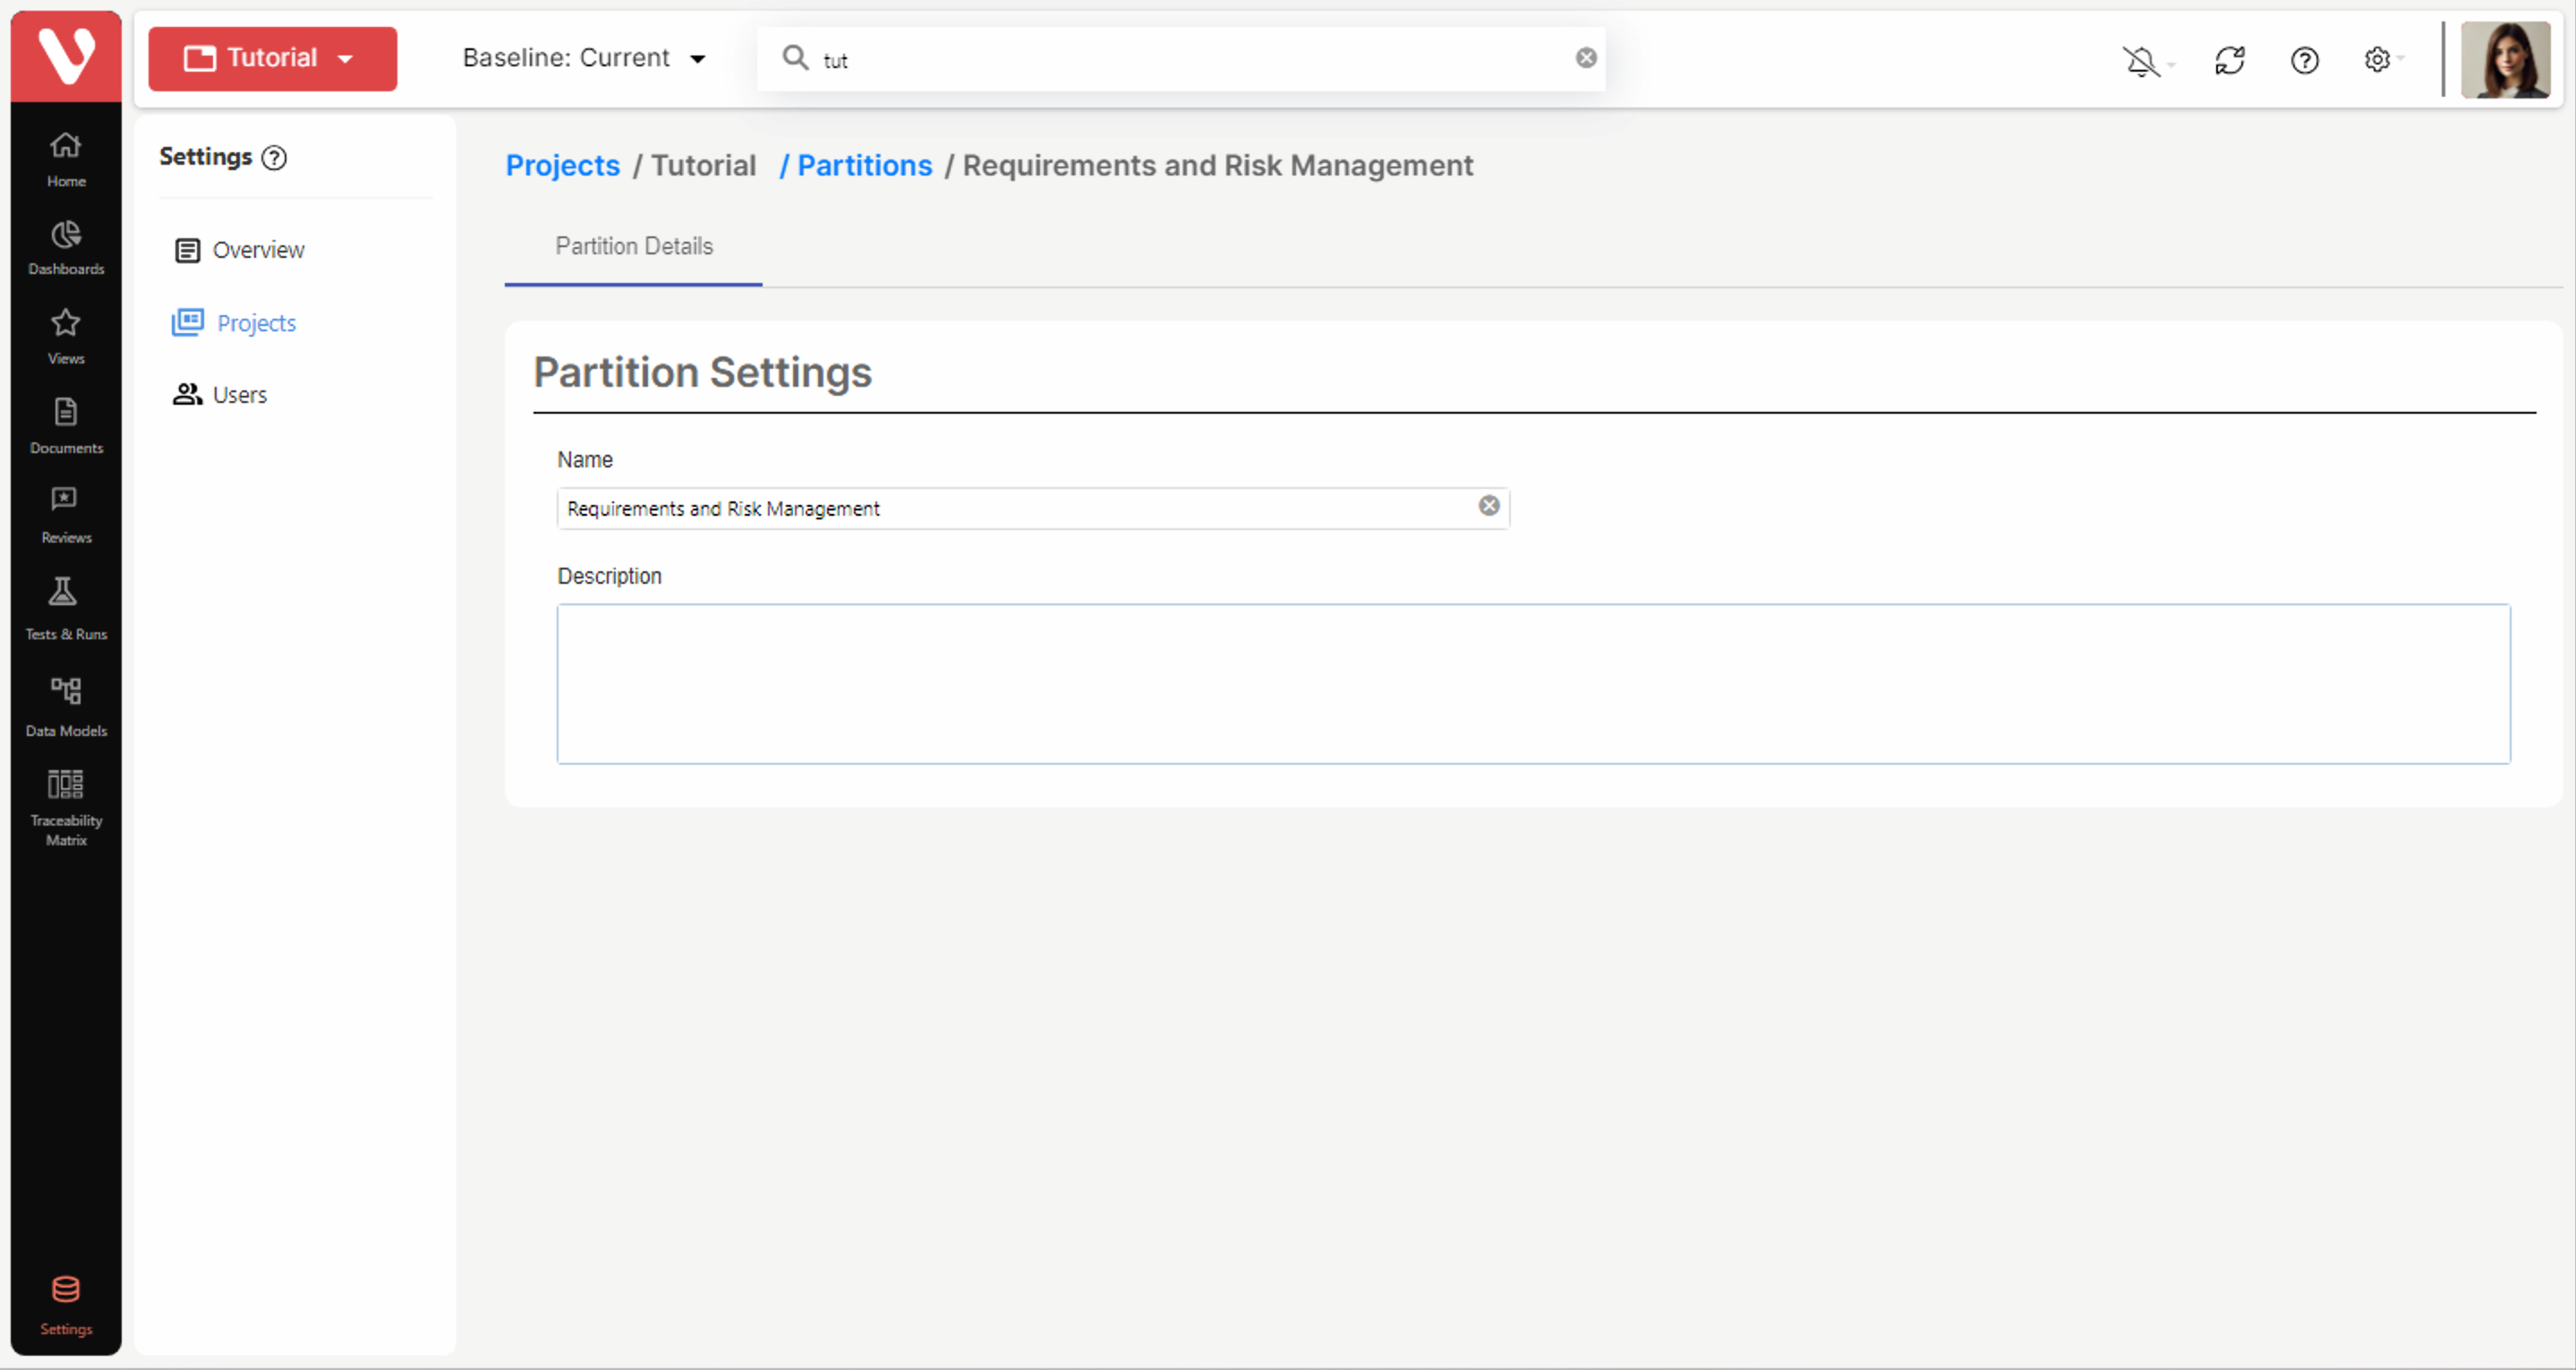
Task: Toggle the muted notifications bell
Action: (x=2142, y=61)
